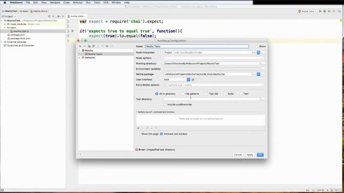Open Search Everywhere magnifier icon
Image resolution: width=344 pixels, height=193 pixels.
point(339,11)
